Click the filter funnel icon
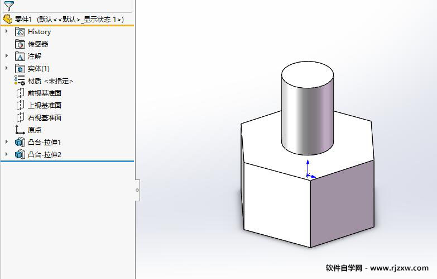Screen dimensions: 437x279 (x=9, y=5)
